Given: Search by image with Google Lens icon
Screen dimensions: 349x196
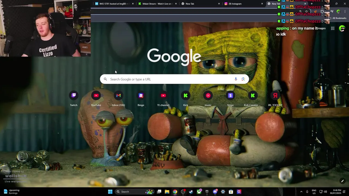Looking at the screenshot, I should (243, 79).
